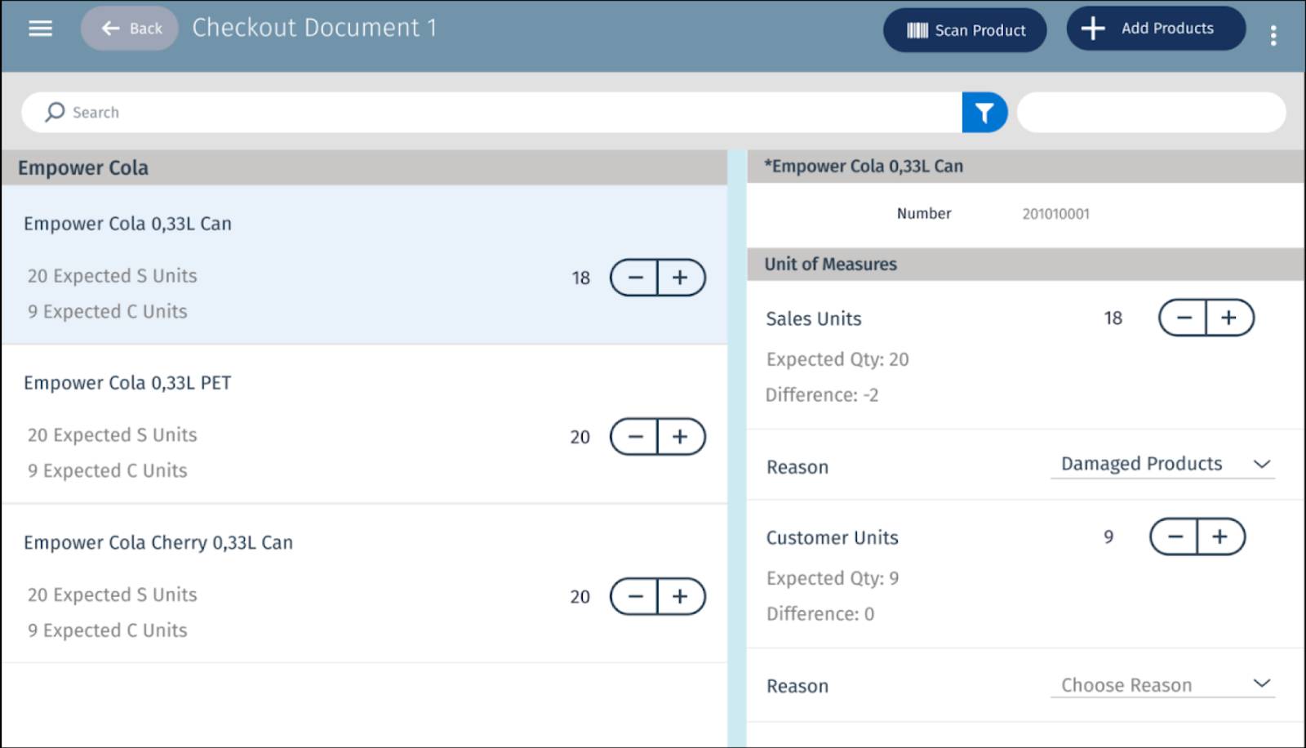
Task: Click the Checkout Document 1 title
Action: [314, 28]
